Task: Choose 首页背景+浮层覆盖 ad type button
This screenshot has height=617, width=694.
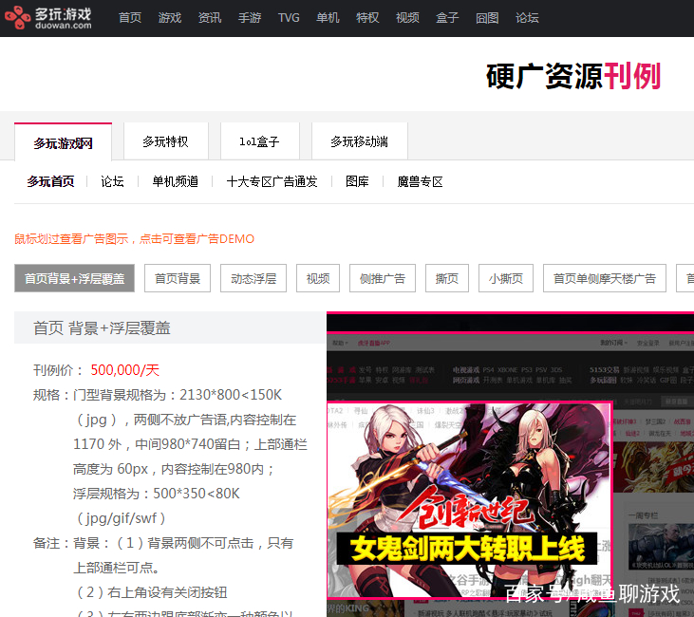Action: click(74, 278)
